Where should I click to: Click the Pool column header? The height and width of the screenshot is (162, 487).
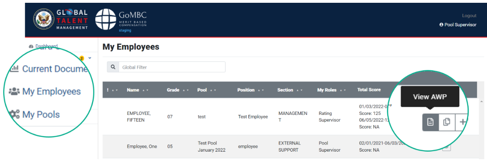202,90
